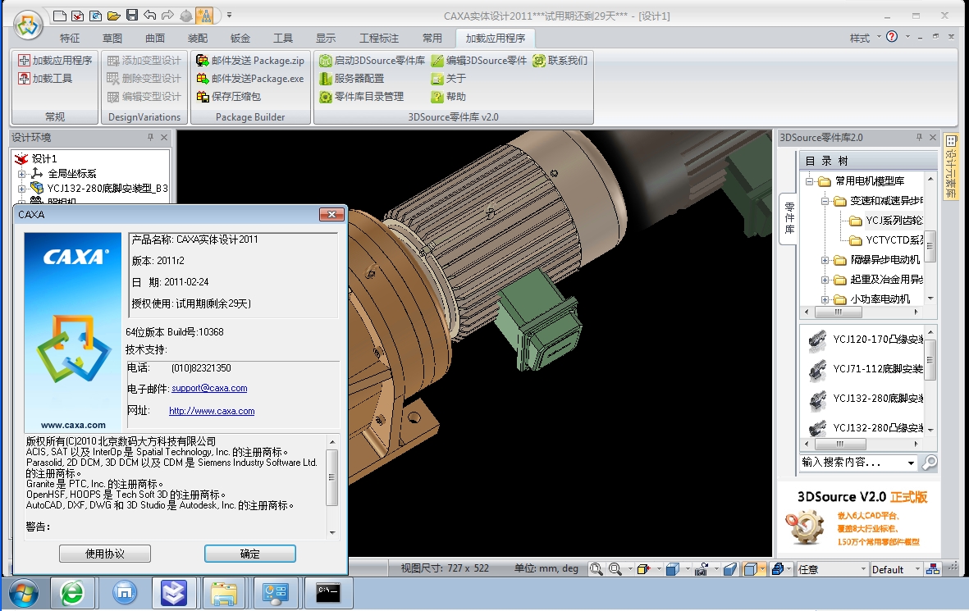This screenshot has width=969, height=611.
Task: Click the 加载工具 icon
Action: (24, 79)
